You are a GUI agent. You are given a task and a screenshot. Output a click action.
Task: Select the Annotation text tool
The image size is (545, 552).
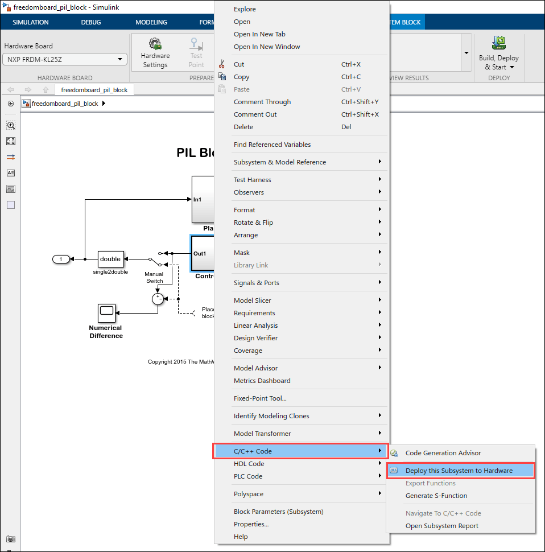click(11, 173)
